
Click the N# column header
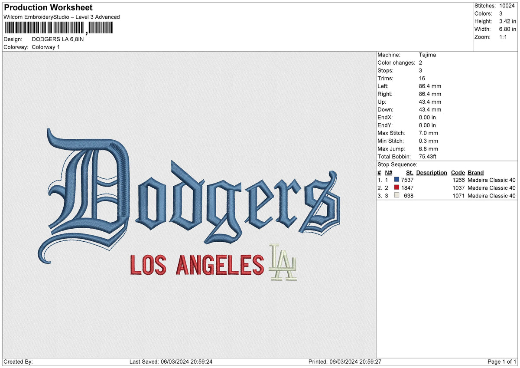pos(388,172)
